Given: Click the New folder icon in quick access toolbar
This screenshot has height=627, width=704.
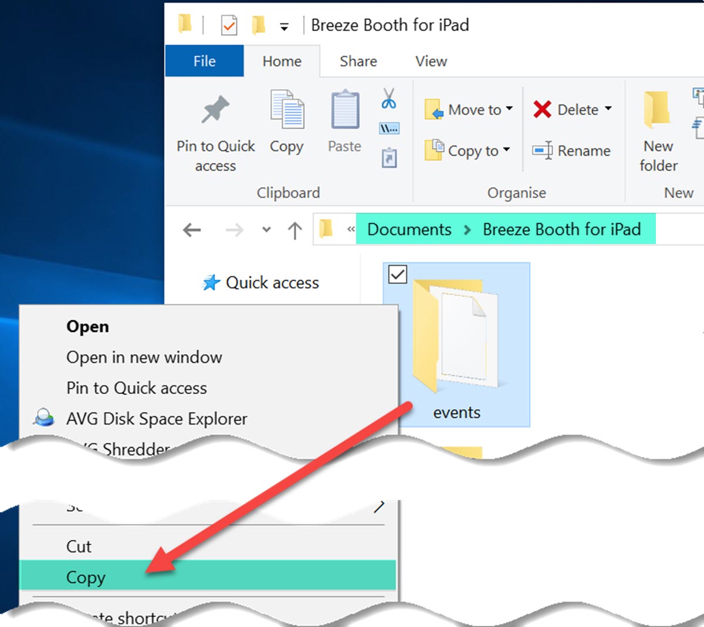Looking at the screenshot, I should coord(258,25).
